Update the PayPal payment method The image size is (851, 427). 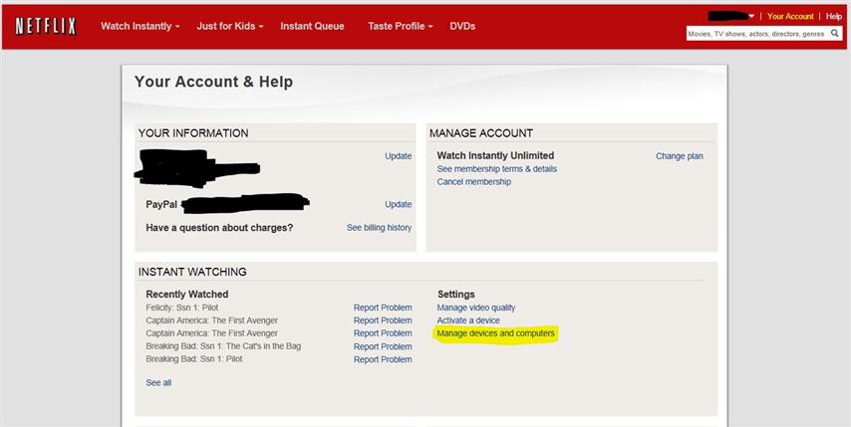tap(399, 204)
